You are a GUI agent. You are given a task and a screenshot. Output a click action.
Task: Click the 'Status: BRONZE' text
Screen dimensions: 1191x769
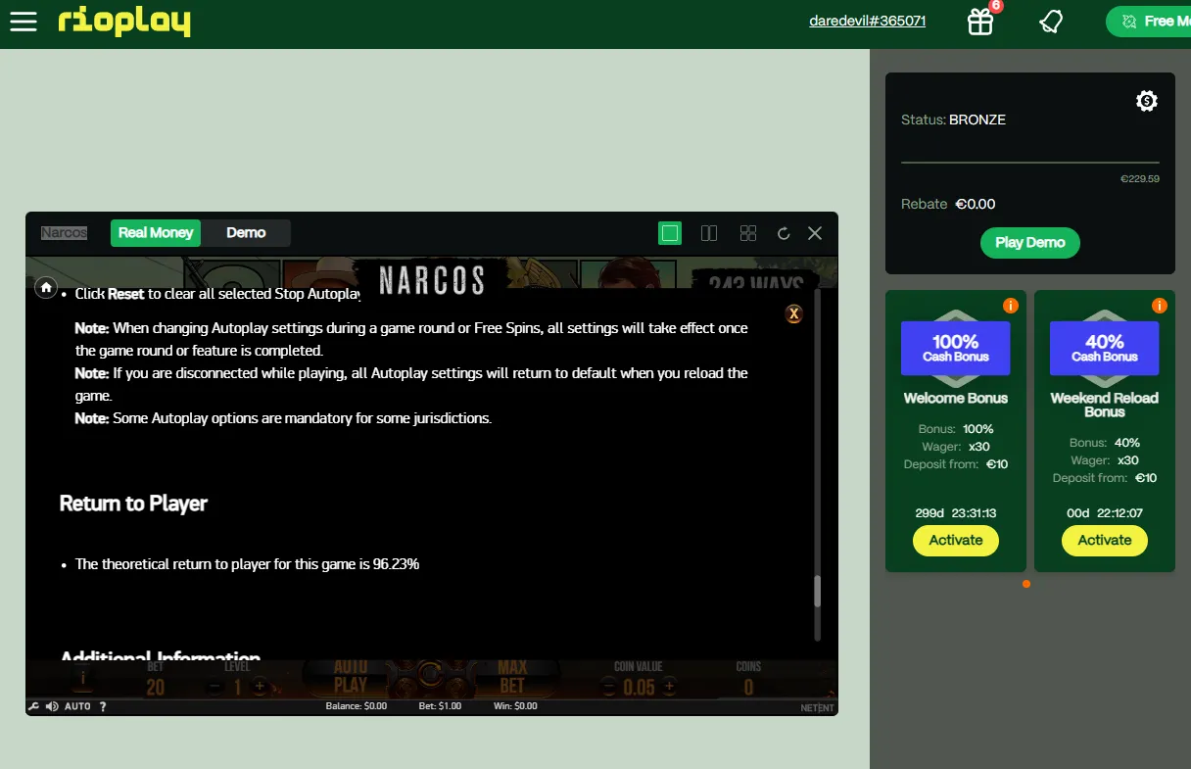(x=953, y=120)
